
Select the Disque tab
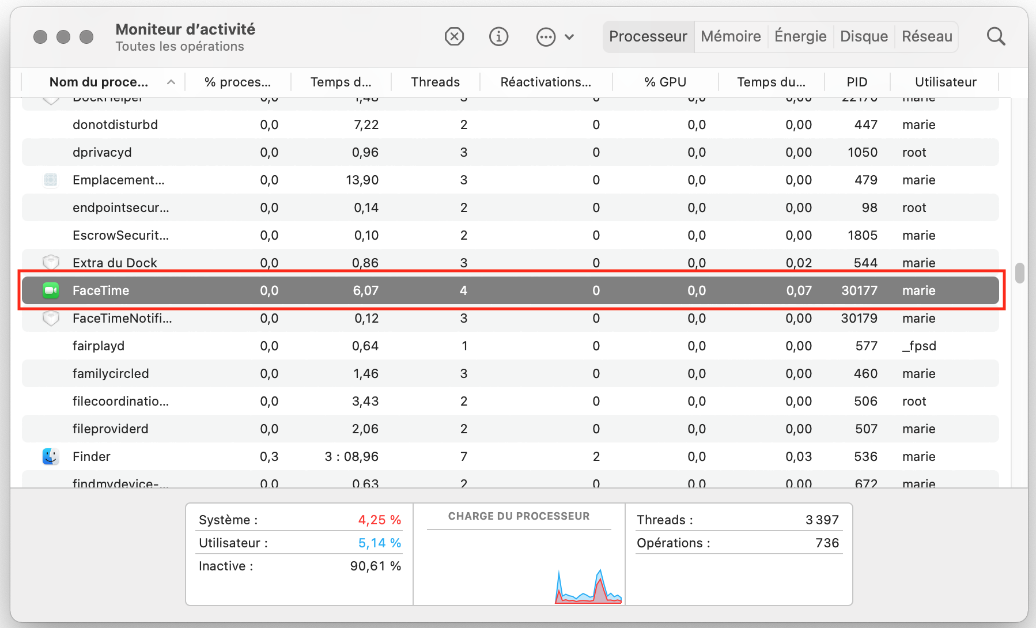coord(864,37)
